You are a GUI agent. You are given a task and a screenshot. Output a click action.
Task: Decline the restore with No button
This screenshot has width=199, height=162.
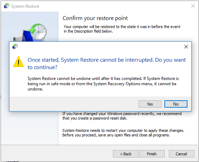point(176,104)
